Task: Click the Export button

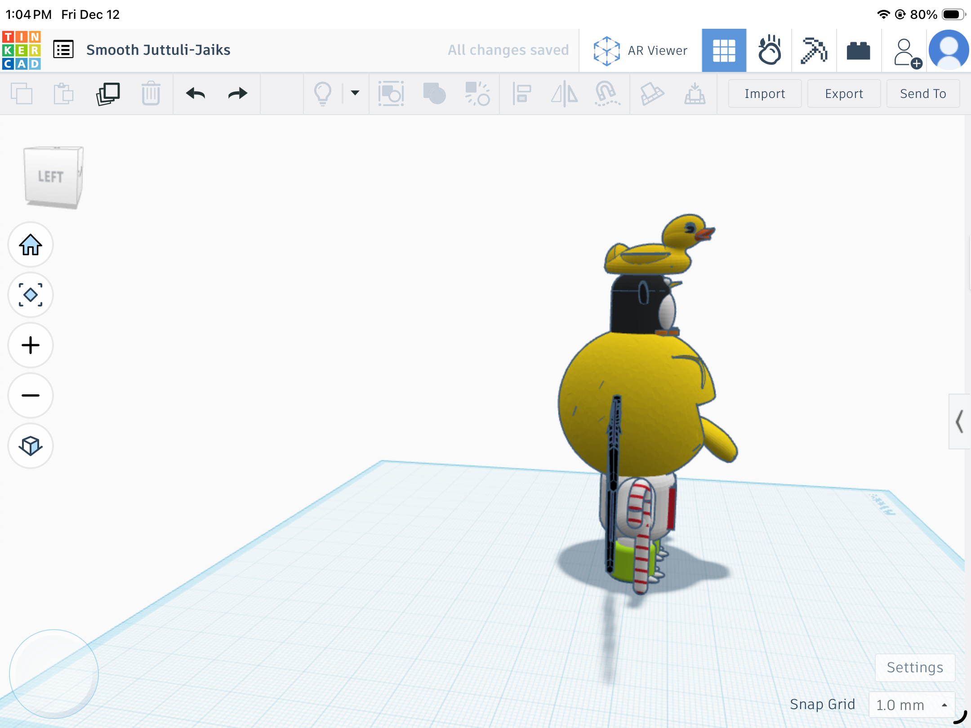Action: point(844,93)
